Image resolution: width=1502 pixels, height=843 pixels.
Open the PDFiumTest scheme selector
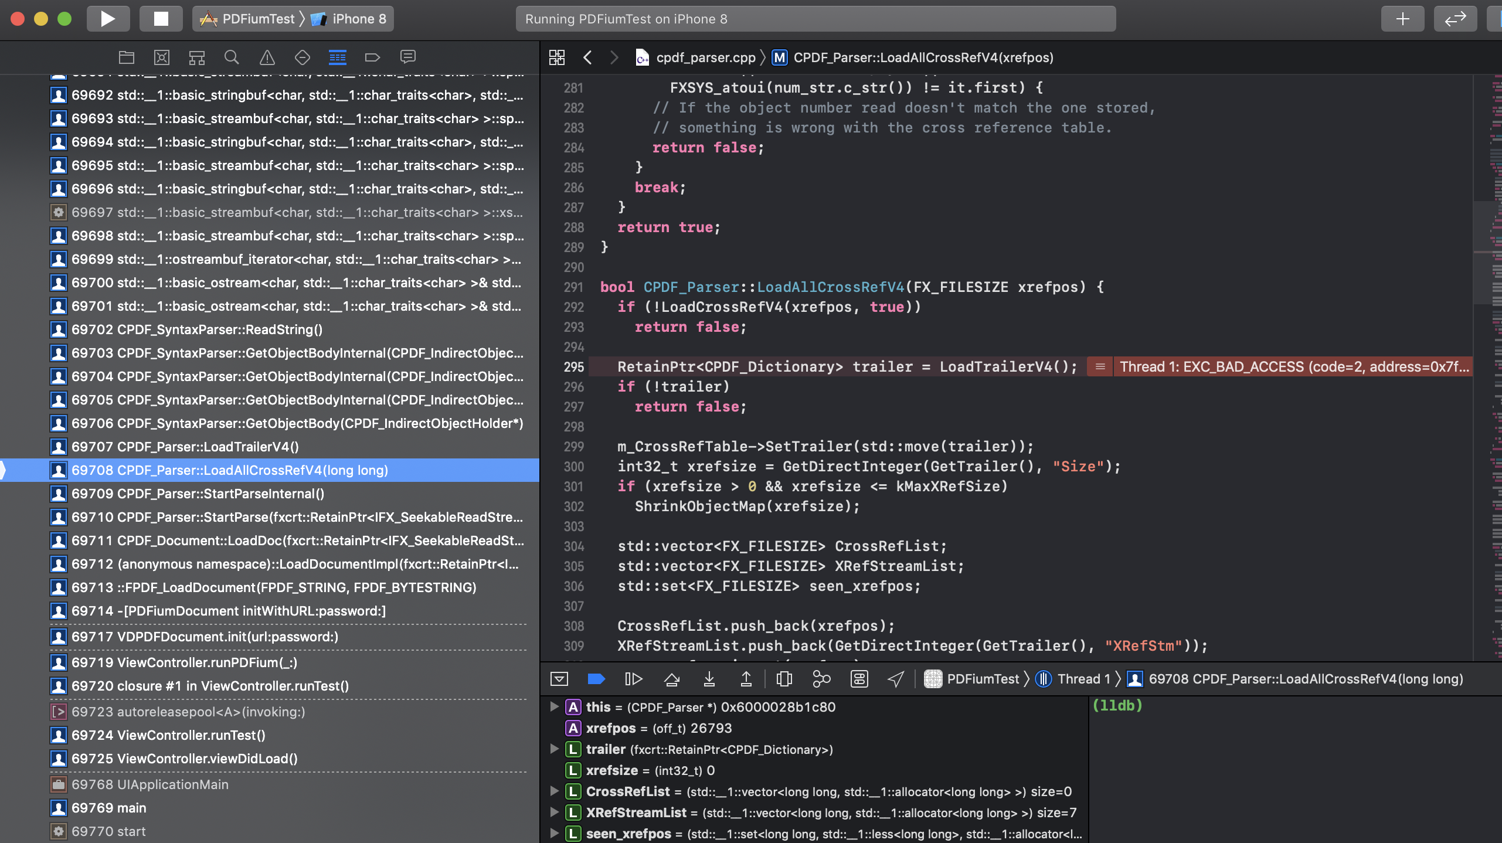[x=247, y=19]
